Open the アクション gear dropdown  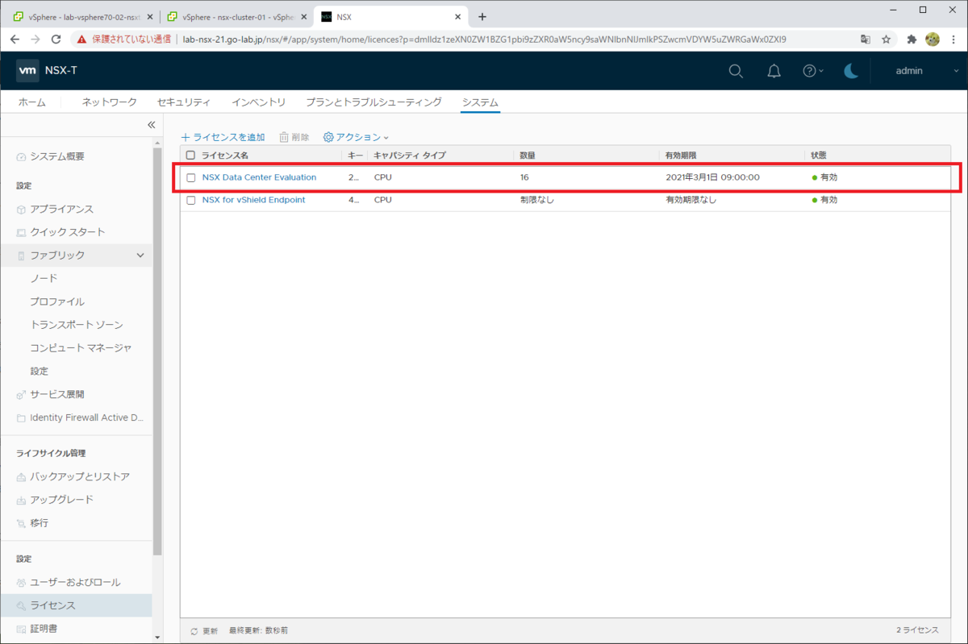click(x=356, y=138)
